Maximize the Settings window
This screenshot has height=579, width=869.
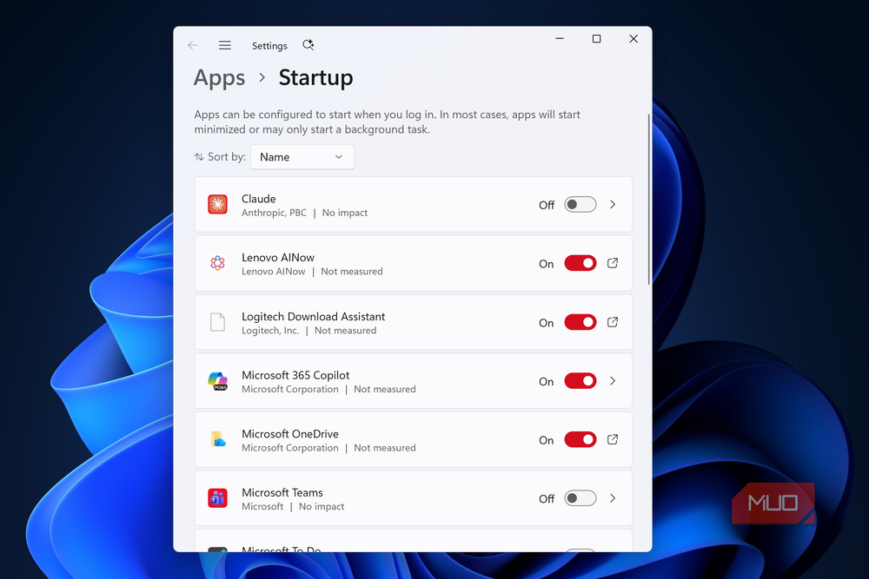(x=596, y=39)
